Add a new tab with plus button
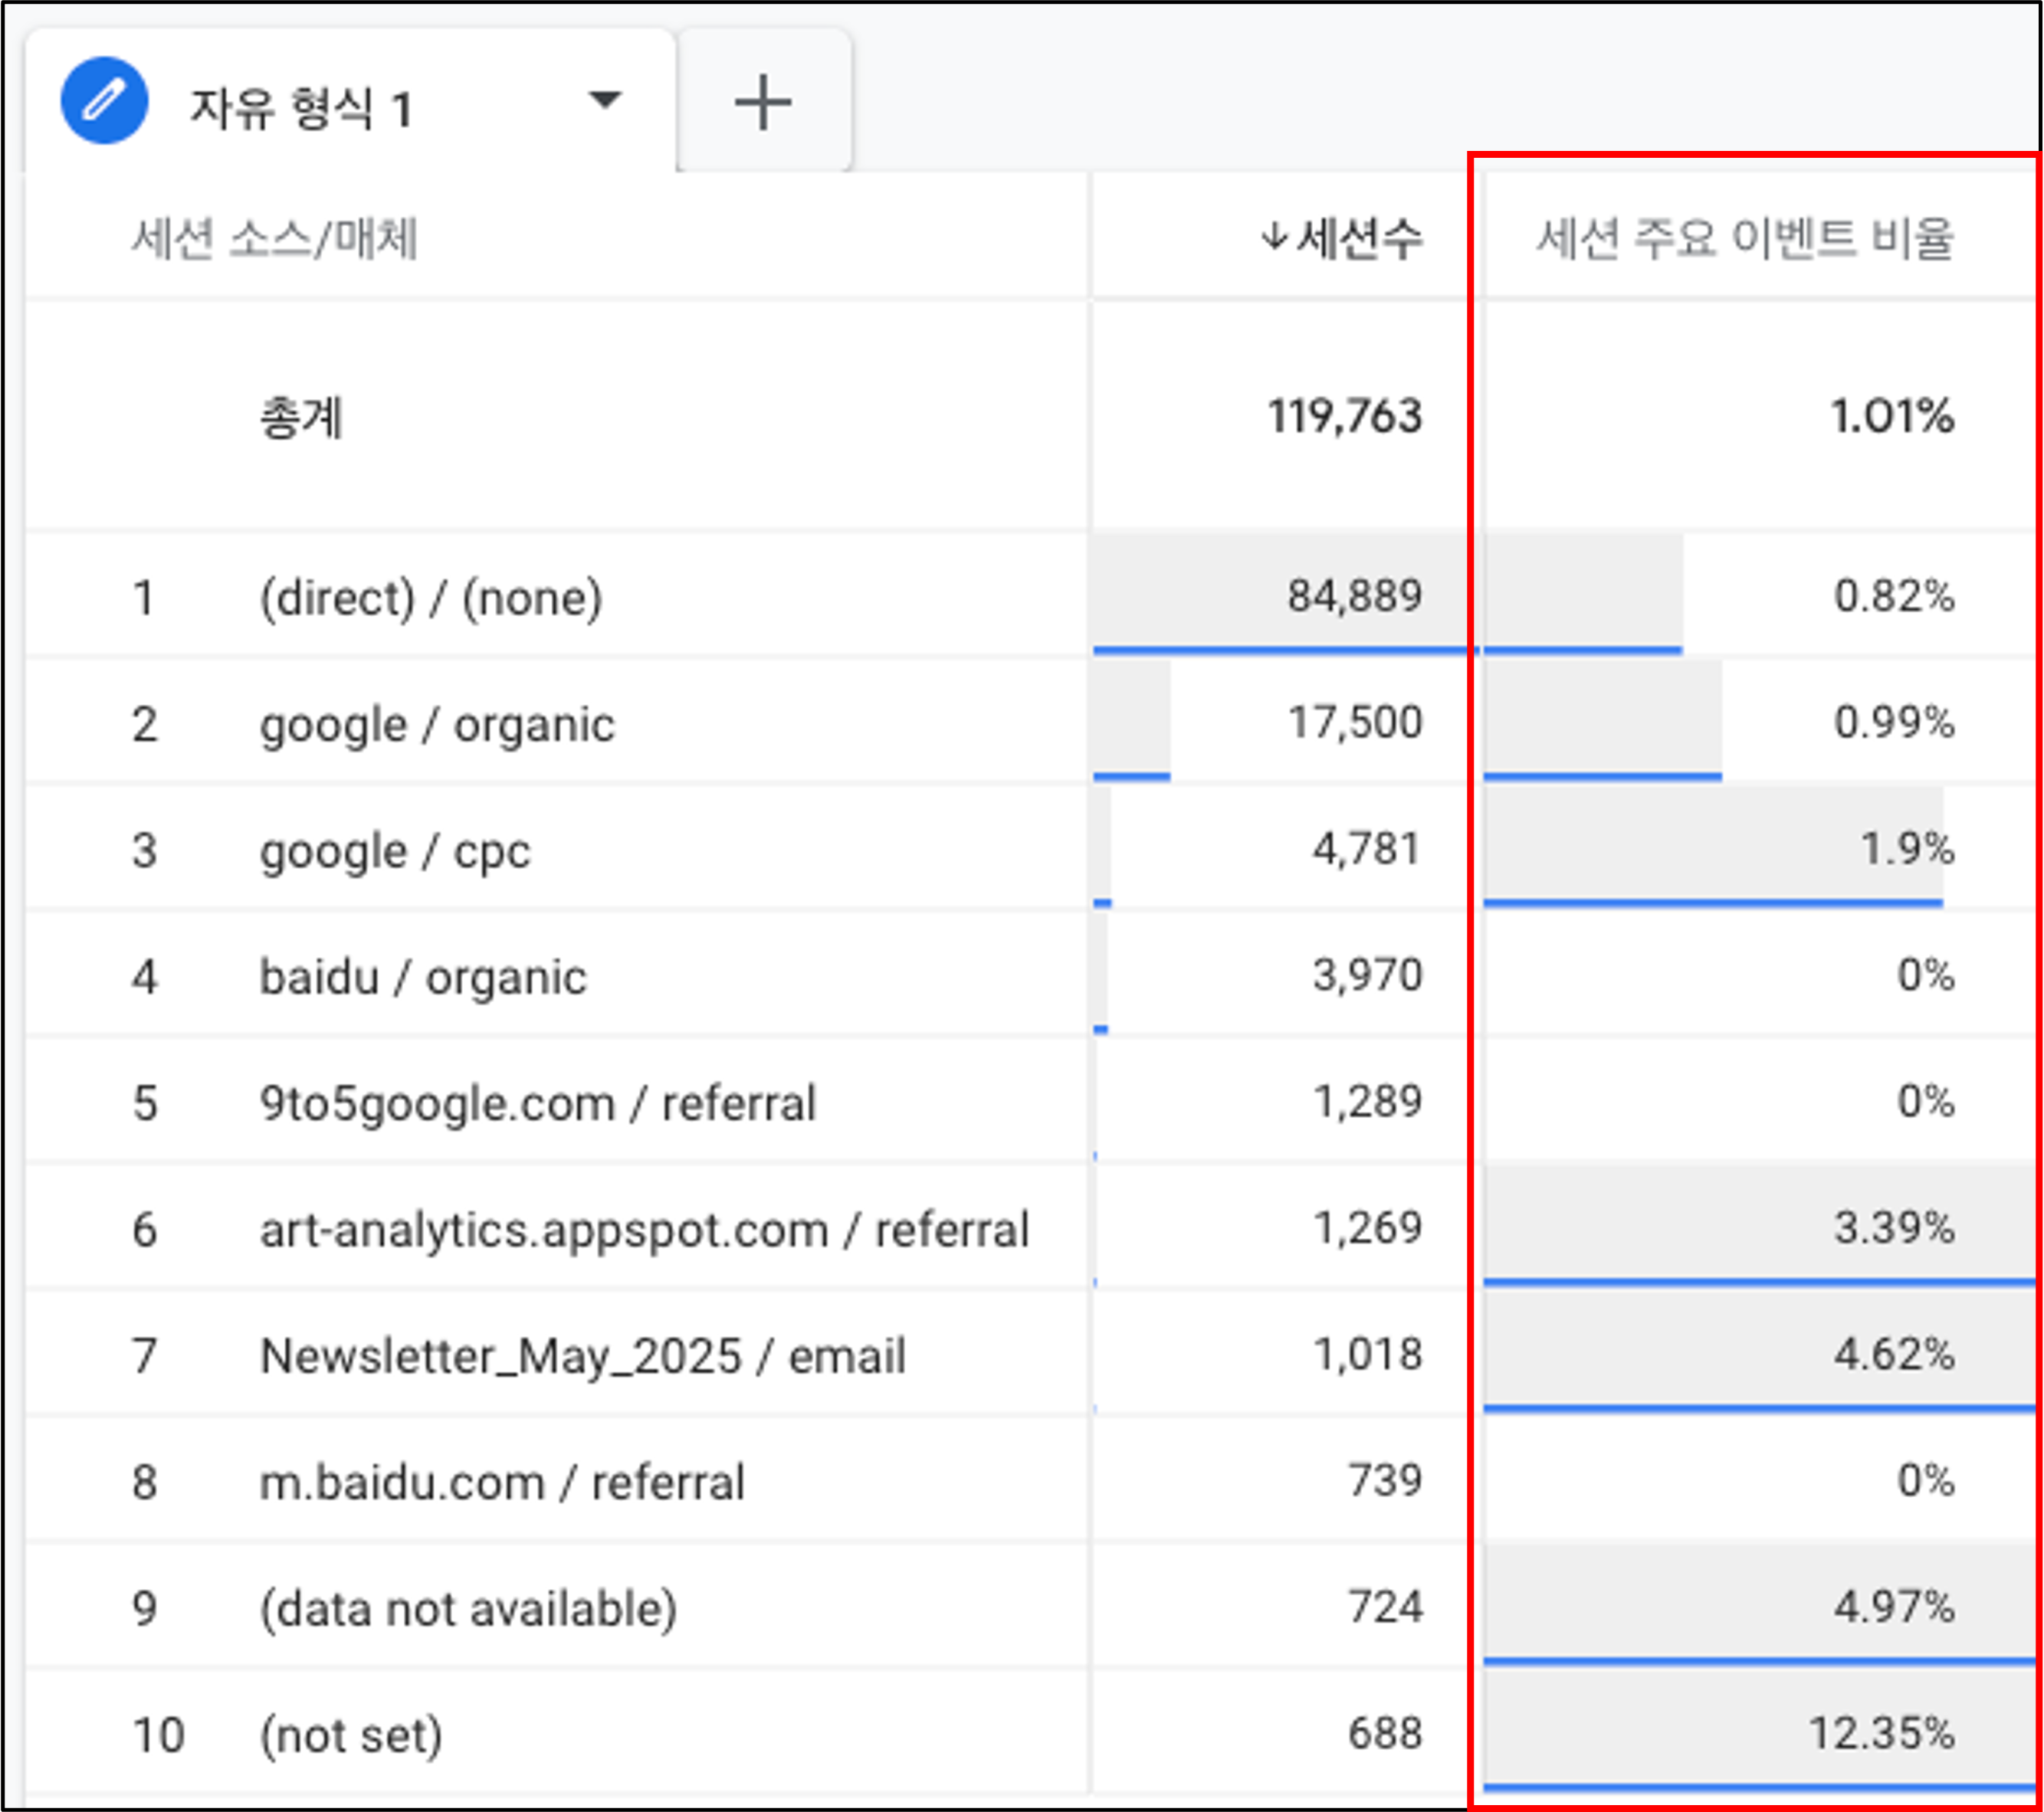The image size is (2044, 1812). (763, 101)
